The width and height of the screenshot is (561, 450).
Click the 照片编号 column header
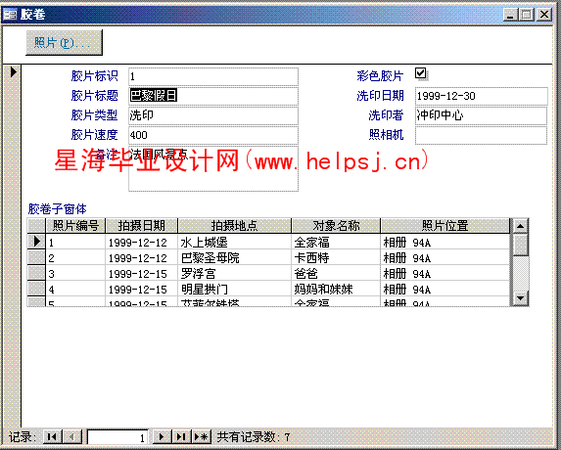coord(75,226)
